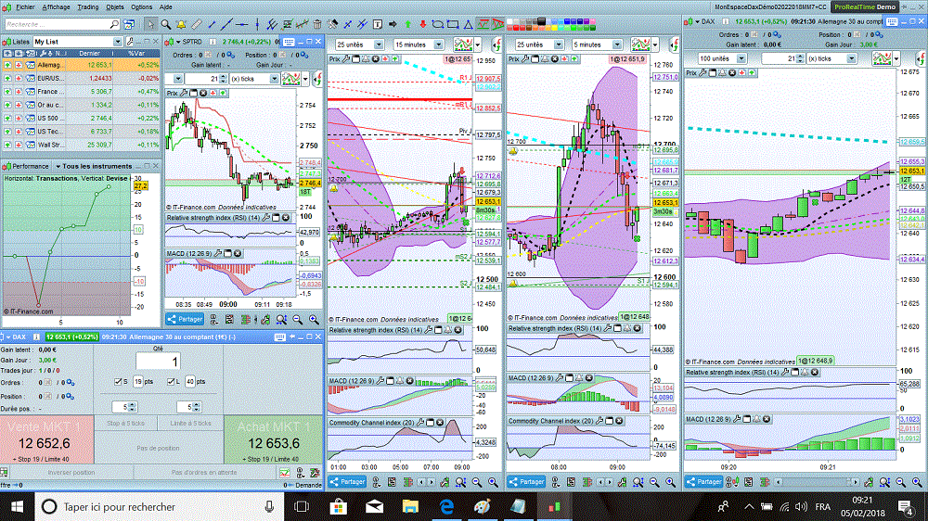Open the My List watchlist dropdown
This screenshot has height=521, width=928.
pos(117,42)
